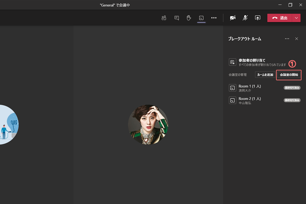Screen dimensions: 306x204
Task: Click the 参加者の割り当て heading
Action: point(252,60)
